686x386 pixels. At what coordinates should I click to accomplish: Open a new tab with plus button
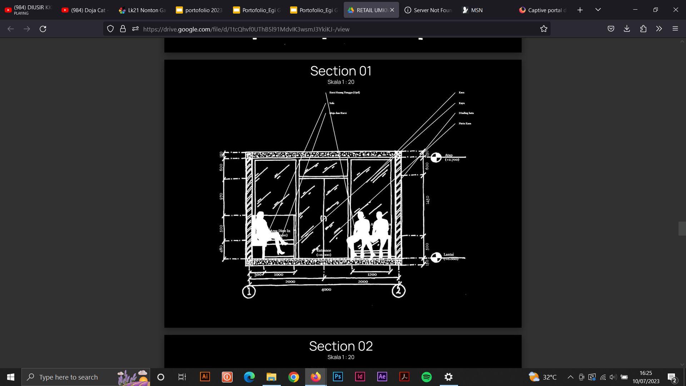tap(580, 10)
